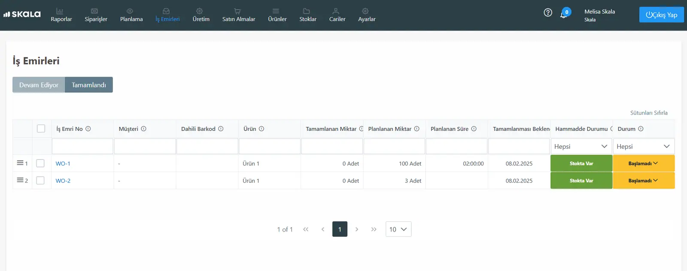687x271 pixels.
Task: Go to the last page with double-right arrows
Action: tap(374, 229)
